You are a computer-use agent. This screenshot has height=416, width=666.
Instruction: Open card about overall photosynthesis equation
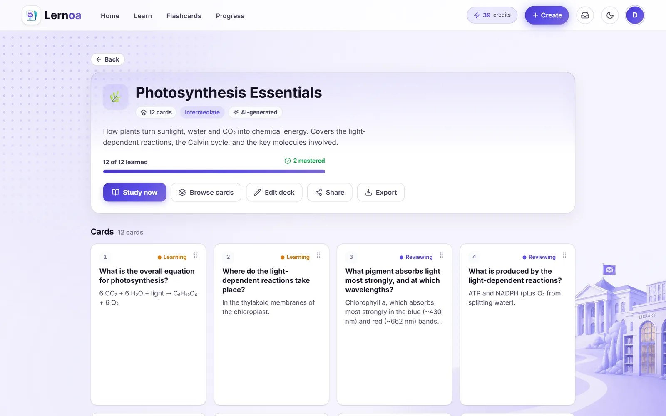coord(149,324)
